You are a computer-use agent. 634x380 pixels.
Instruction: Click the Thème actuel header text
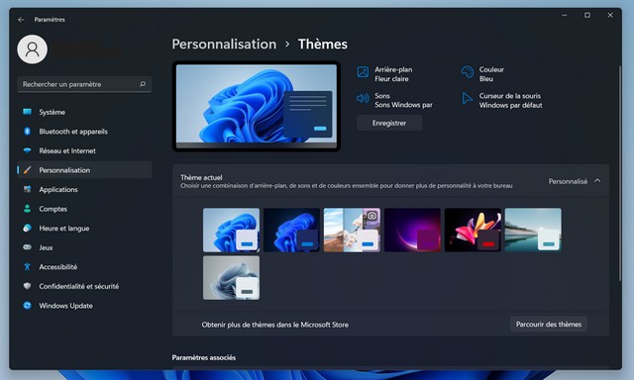pyautogui.click(x=201, y=177)
